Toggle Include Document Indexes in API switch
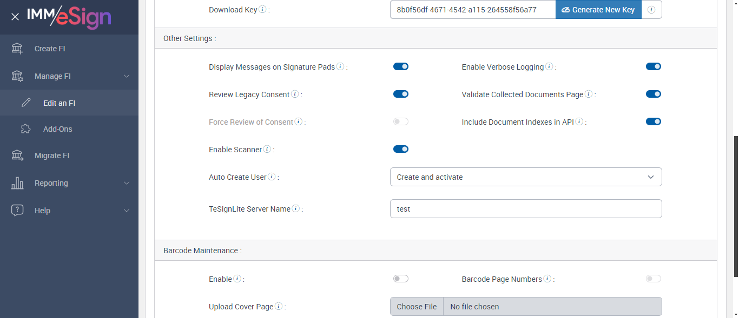The image size is (739, 318). point(654,121)
